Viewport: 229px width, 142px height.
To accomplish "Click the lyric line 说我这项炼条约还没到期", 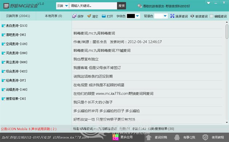I will point(93,76).
